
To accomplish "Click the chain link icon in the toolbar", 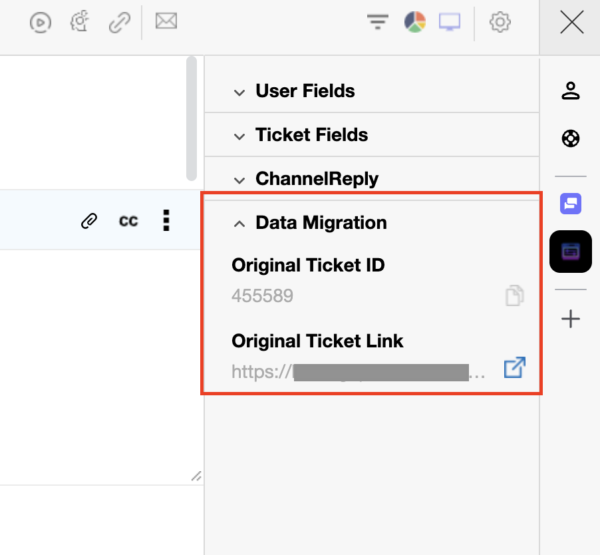I will [x=120, y=23].
